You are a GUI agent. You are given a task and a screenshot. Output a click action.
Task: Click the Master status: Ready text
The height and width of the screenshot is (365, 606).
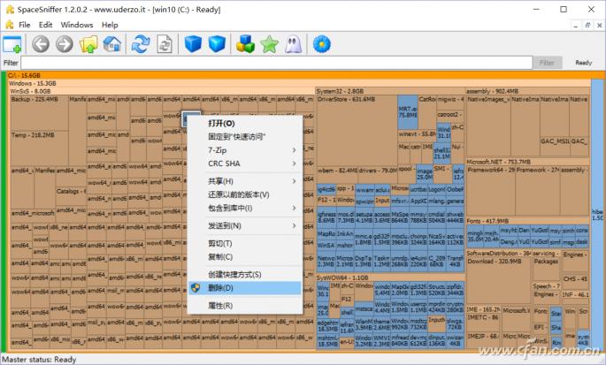pyautogui.click(x=39, y=360)
